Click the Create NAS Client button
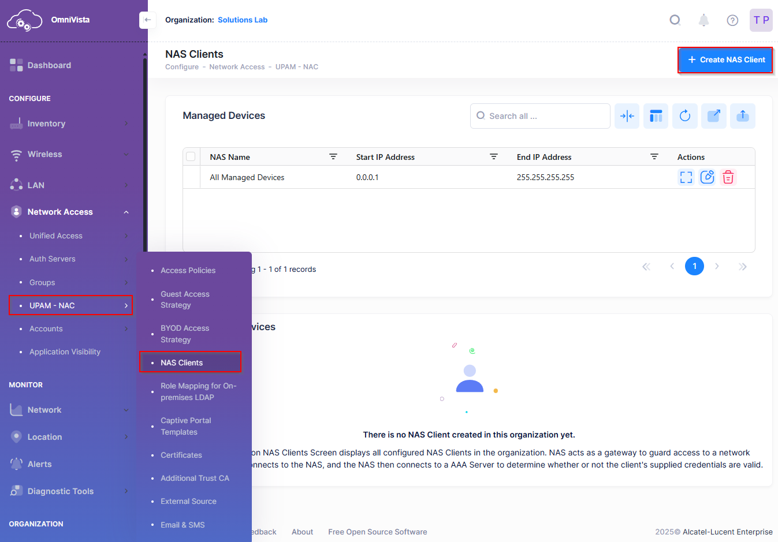The image size is (778, 542). click(725, 60)
